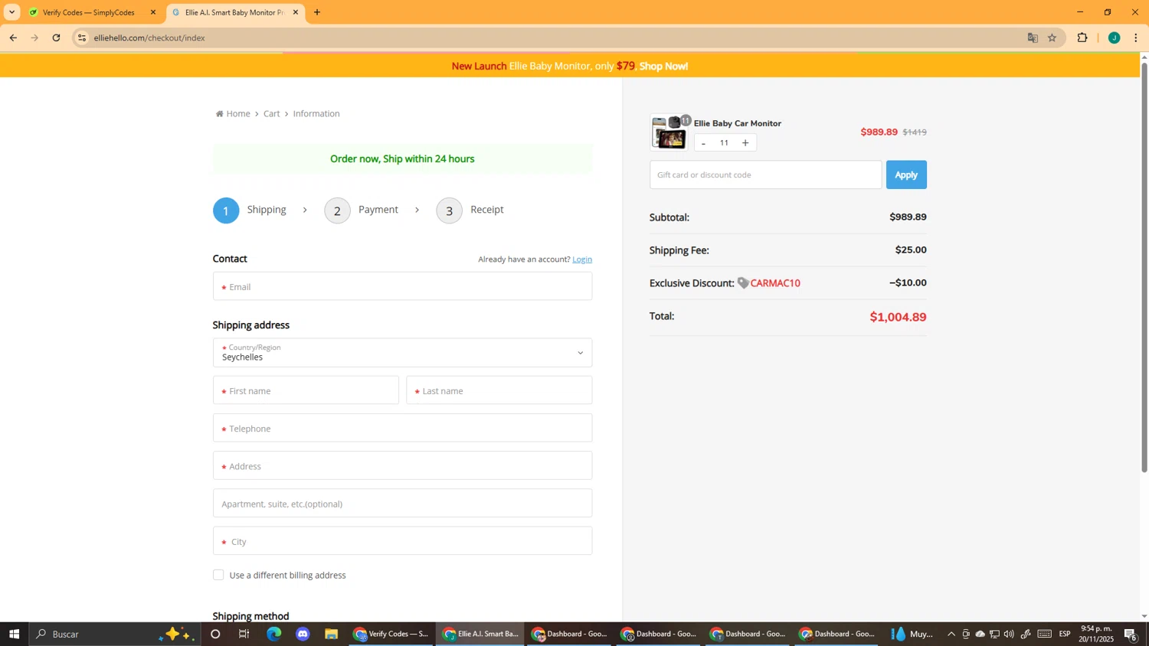Viewport: 1149px width, 646px height.
Task: Open the Google Translate page icon
Action: click(x=1033, y=38)
